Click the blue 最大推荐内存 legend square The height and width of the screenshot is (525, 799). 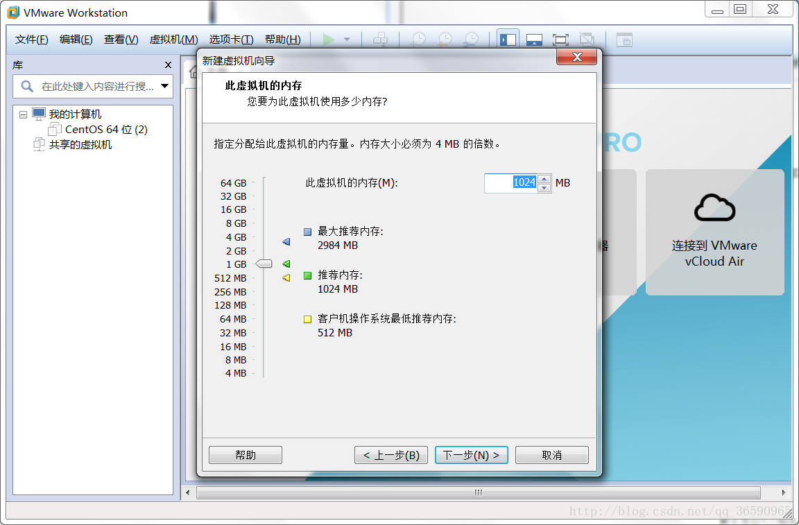[x=307, y=232]
